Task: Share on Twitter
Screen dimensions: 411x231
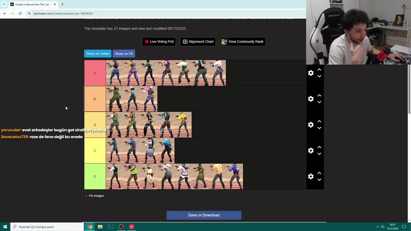Action: (98, 54)
